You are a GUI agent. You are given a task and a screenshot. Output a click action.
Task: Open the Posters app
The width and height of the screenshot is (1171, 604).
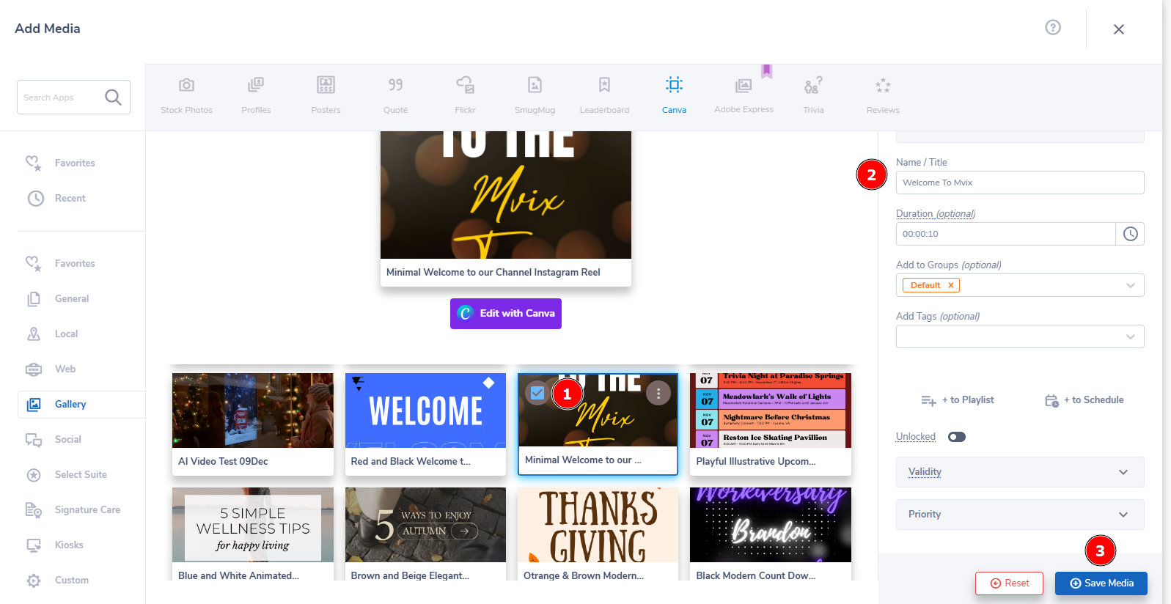[x=326, y=95]
